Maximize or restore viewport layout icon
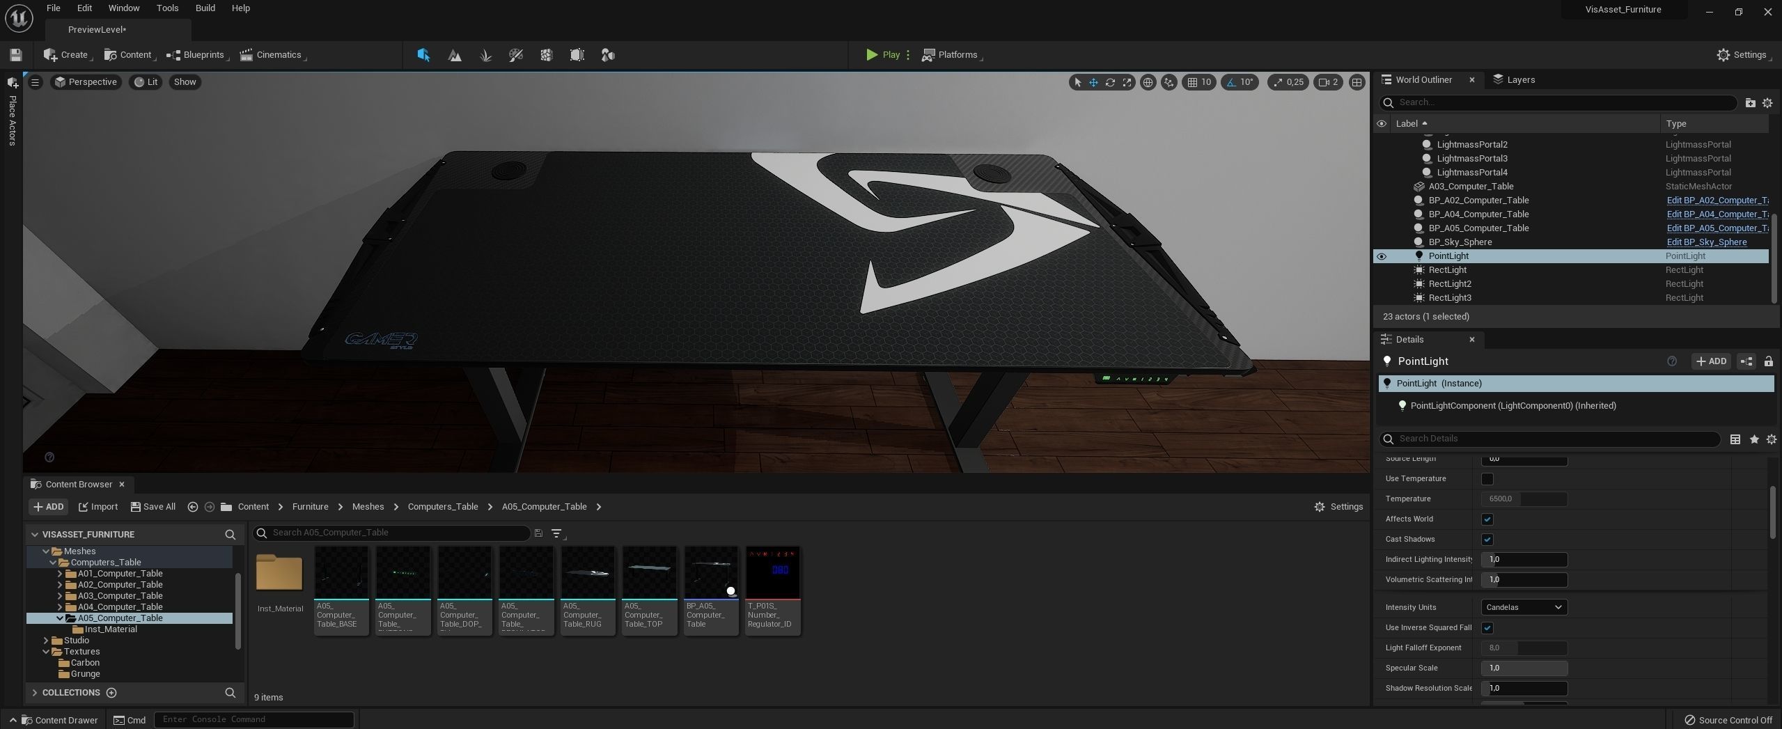The height and width of the screenshot is (729, 1782). tap(1357, 82)
